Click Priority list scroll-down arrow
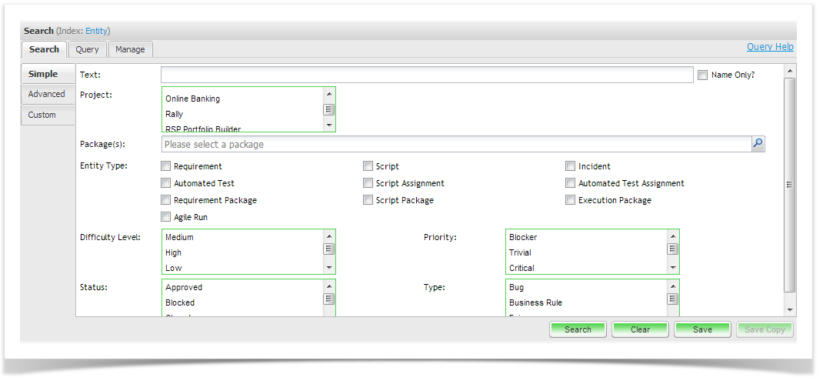This screenshot has width=823, height=381. [673, 268]
